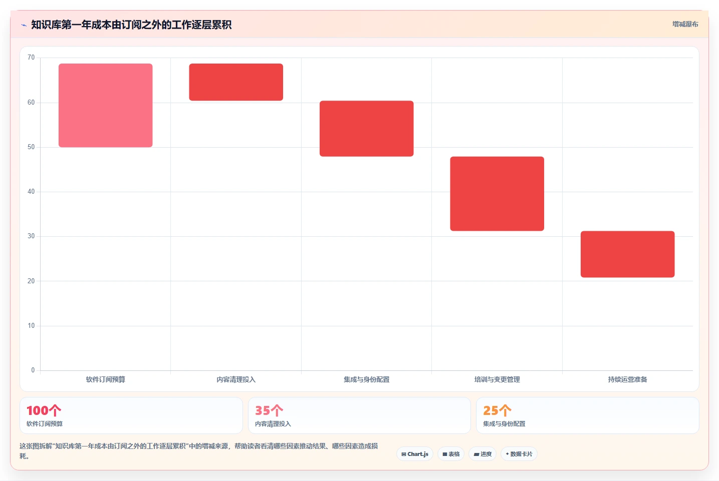Screen dimensions: 719x481
Task: Click the x-axis label 软件订阅预算
Action: [x=105, y=379]
